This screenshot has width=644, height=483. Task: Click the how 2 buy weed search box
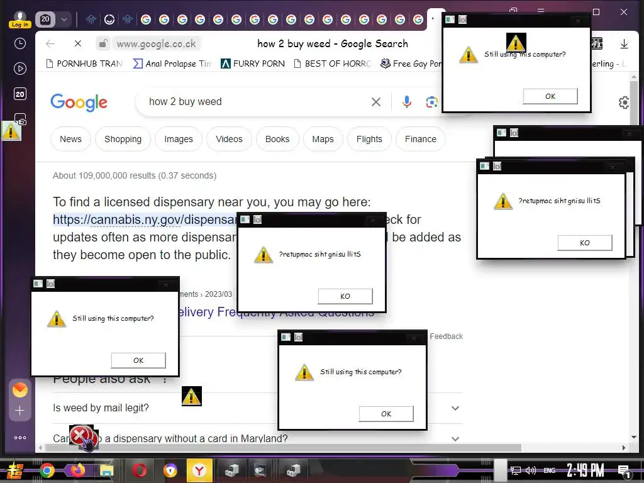(255, 102)
